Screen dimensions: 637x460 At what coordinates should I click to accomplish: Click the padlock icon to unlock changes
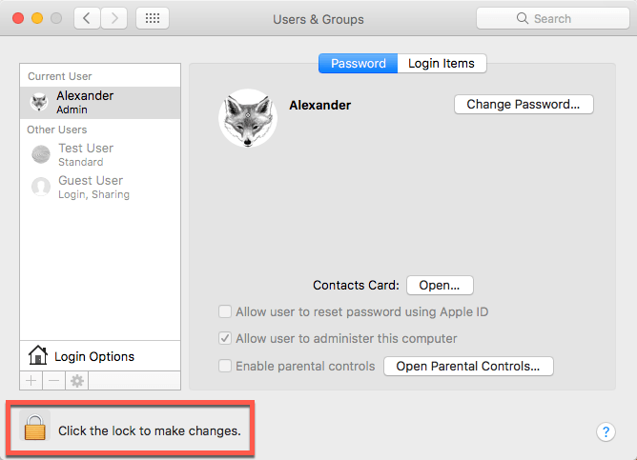(x=34, y=429)
